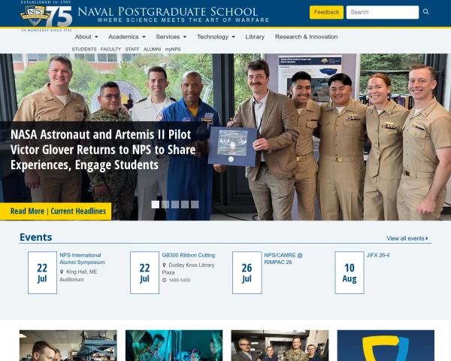
Task: Click the King Hall location pin icon
Action: point(62,272)
